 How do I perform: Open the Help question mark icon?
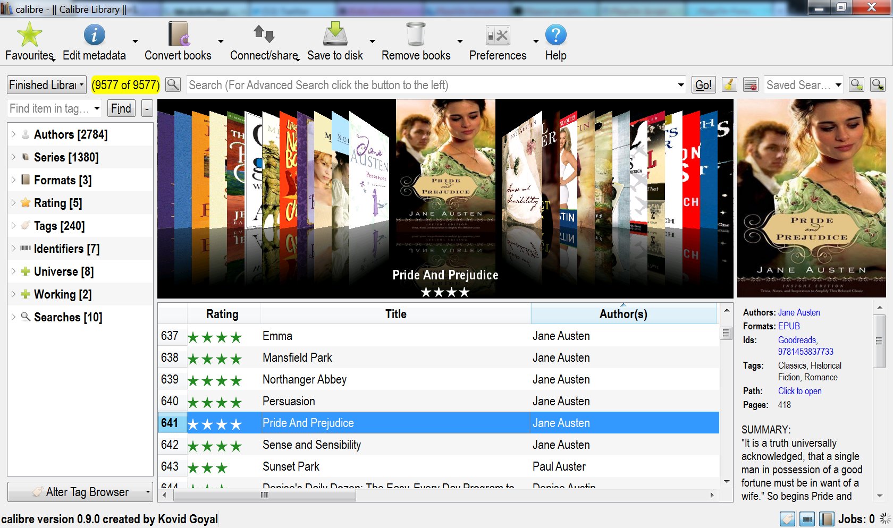click(x=555, y=35)
